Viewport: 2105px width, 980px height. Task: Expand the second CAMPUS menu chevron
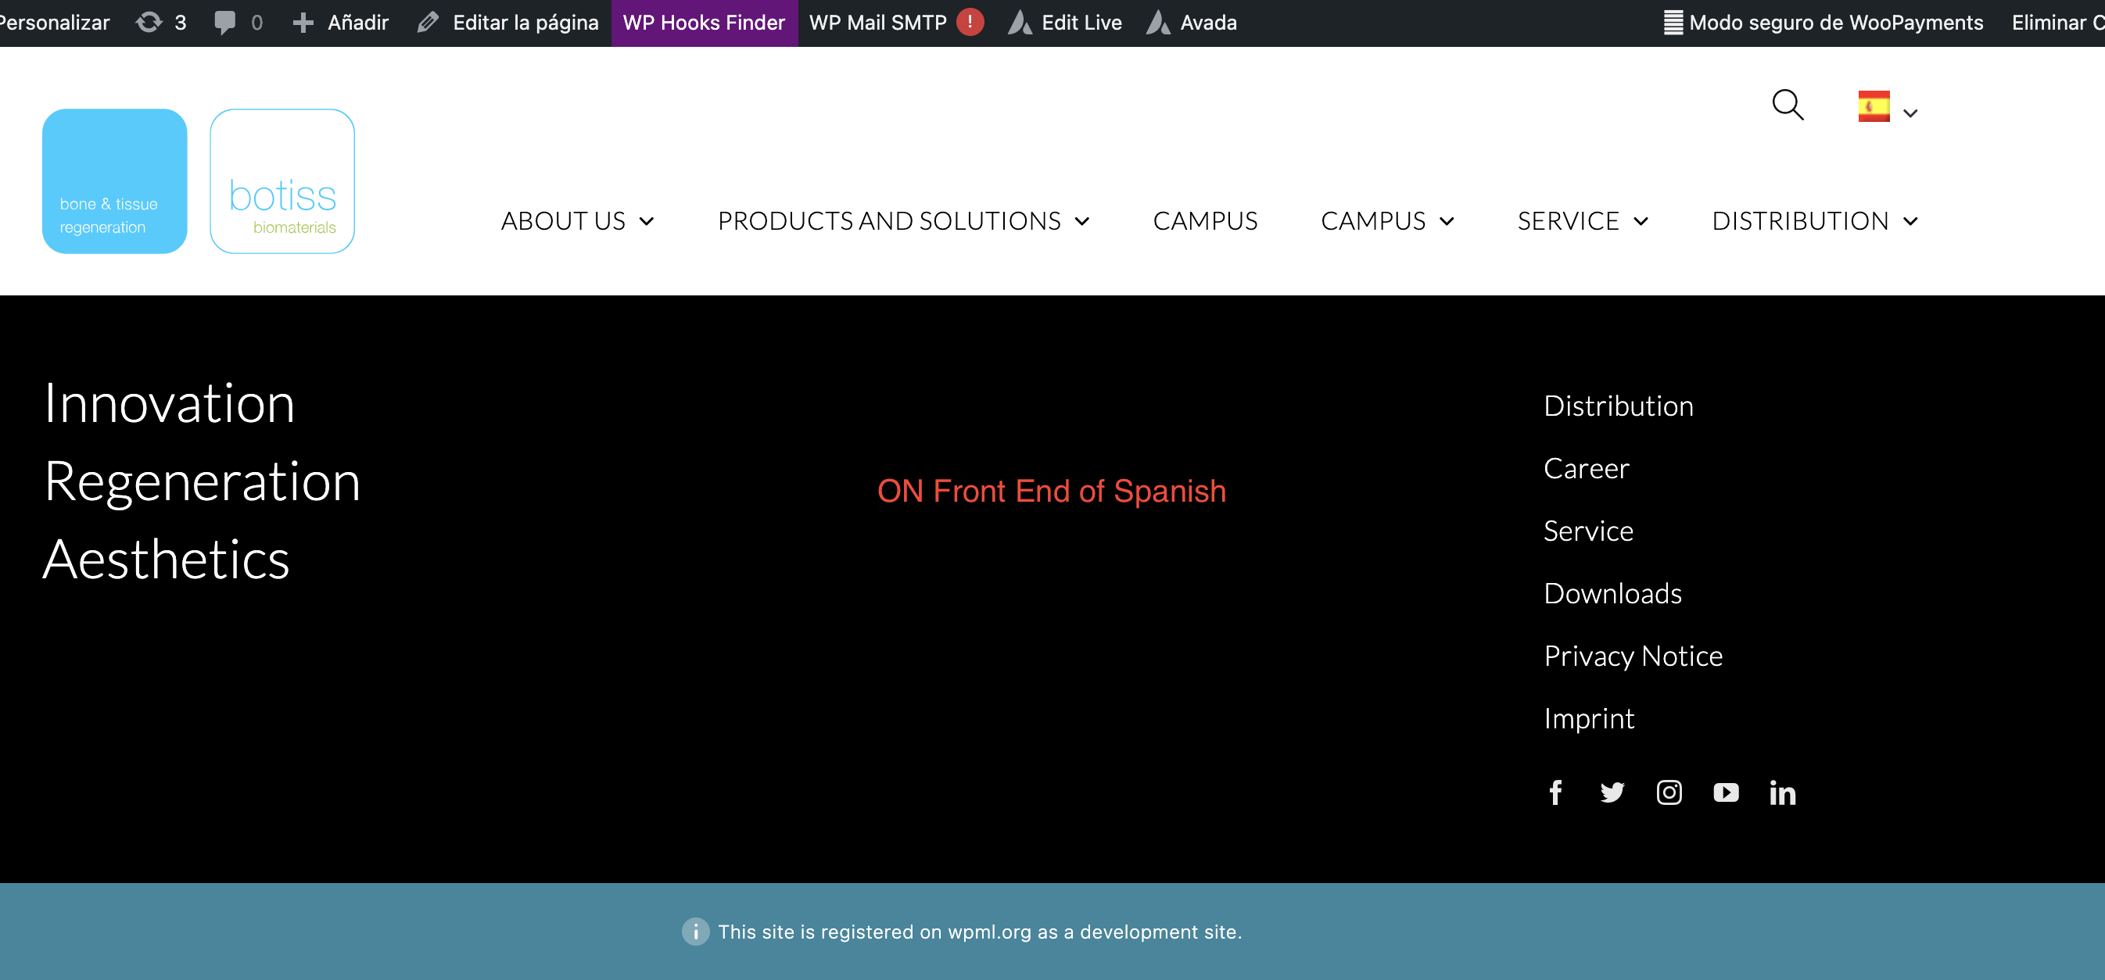coord(1447,221)
